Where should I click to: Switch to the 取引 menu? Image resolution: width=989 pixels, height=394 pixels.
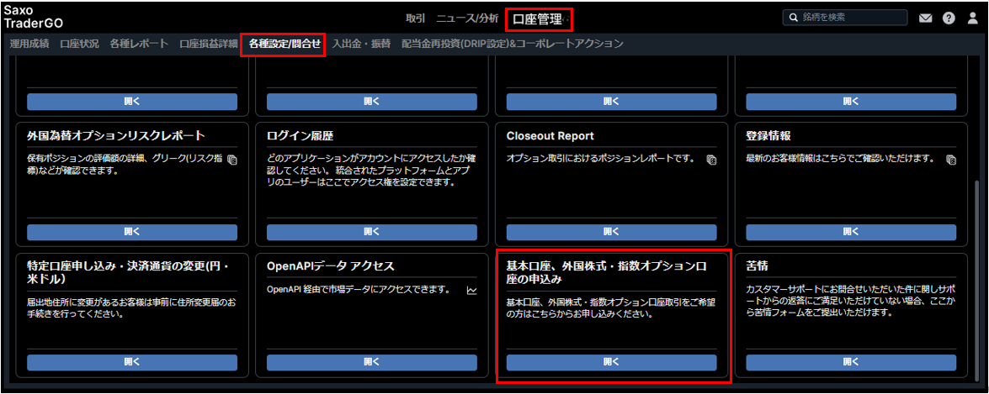[416, 18]
